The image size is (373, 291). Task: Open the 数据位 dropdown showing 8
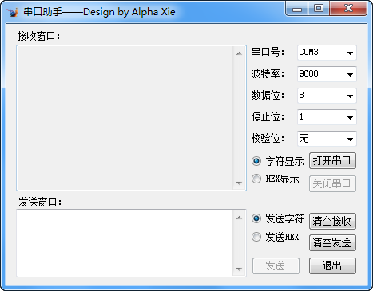point(327,96)
